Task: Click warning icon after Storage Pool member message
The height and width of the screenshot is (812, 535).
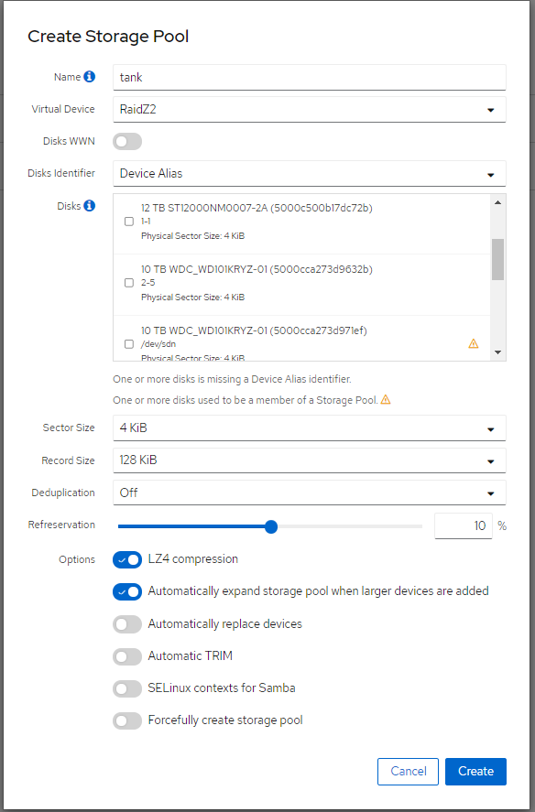Action: [x=386, y=399]
